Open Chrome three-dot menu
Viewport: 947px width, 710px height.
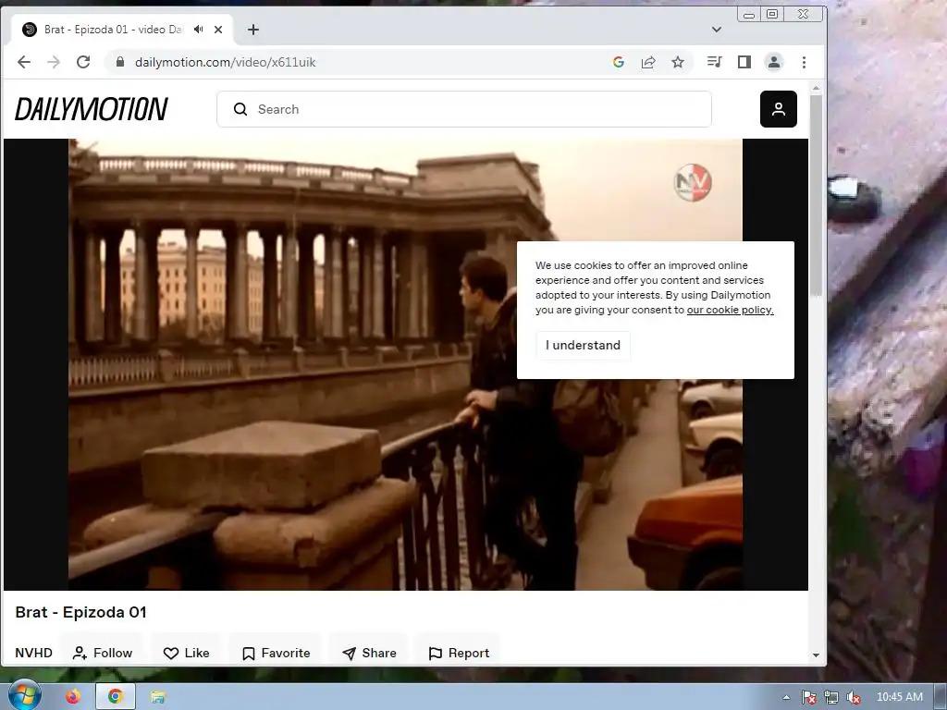804,62
